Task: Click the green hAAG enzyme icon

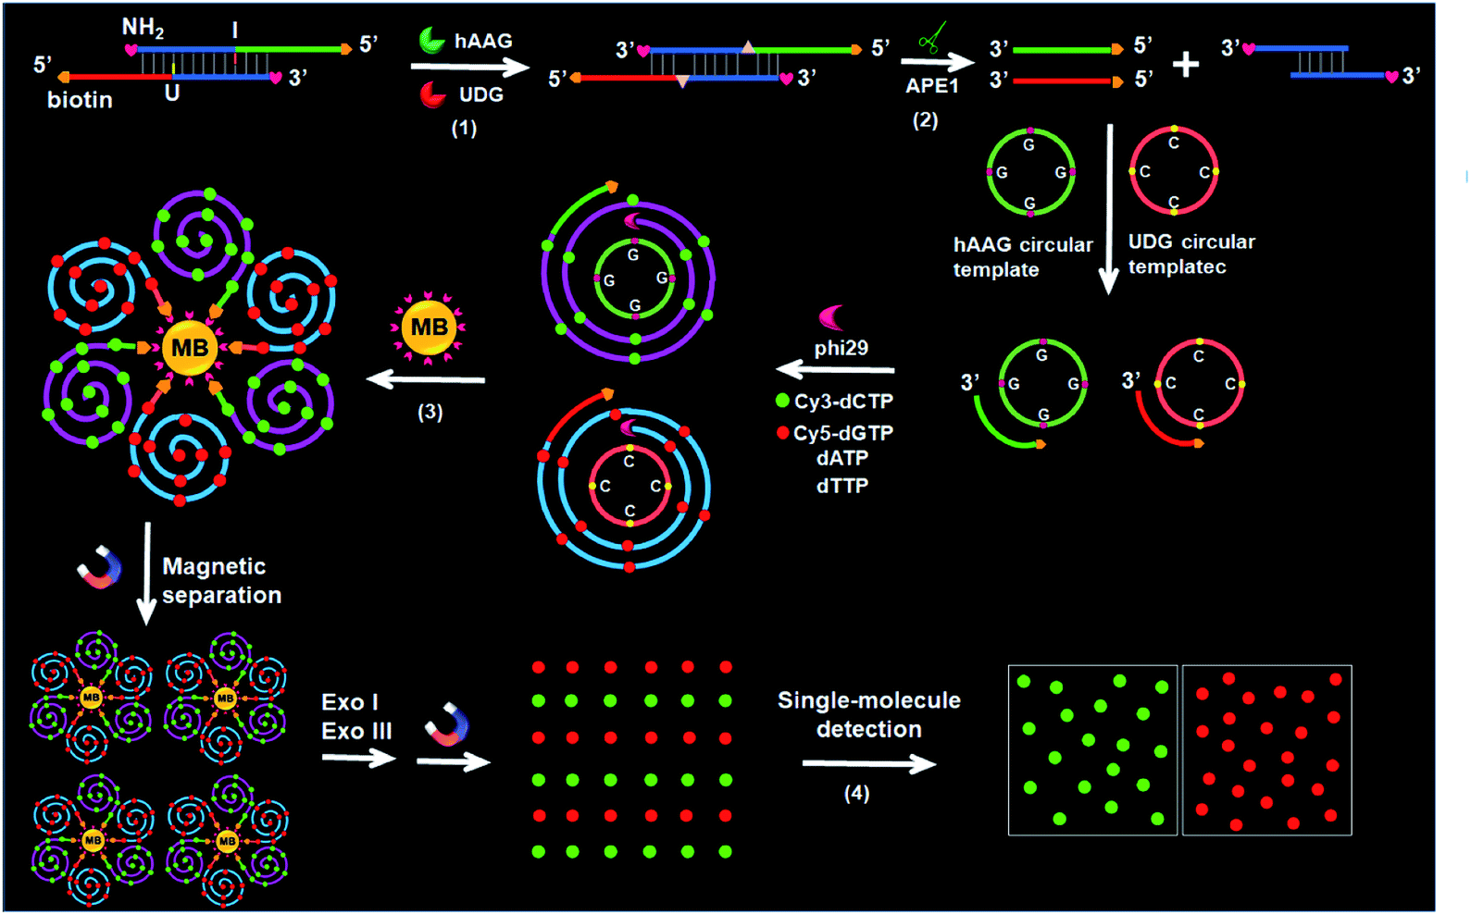Action: tap(431, 40)
